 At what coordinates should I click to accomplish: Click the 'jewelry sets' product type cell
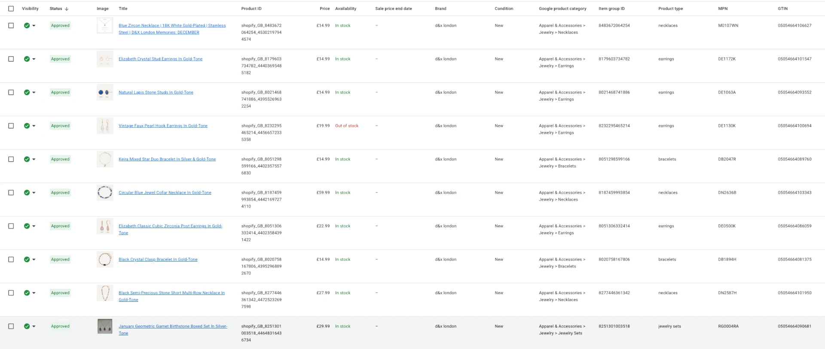[669, 327]
